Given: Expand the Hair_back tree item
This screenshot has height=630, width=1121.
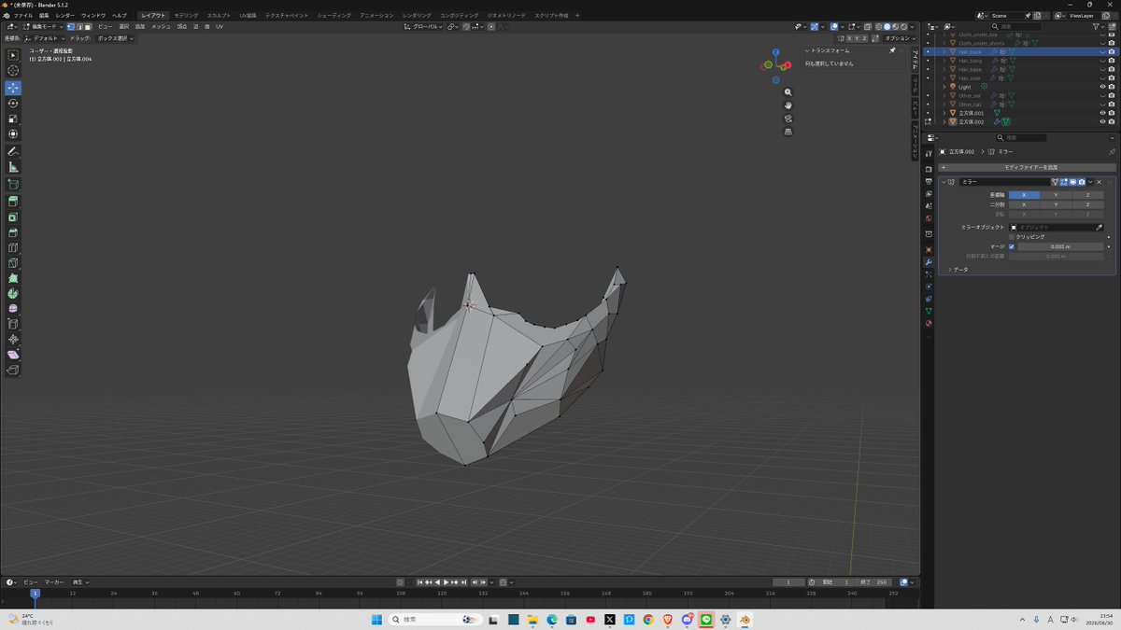Looking at the screenshot, I should [944, 51].
